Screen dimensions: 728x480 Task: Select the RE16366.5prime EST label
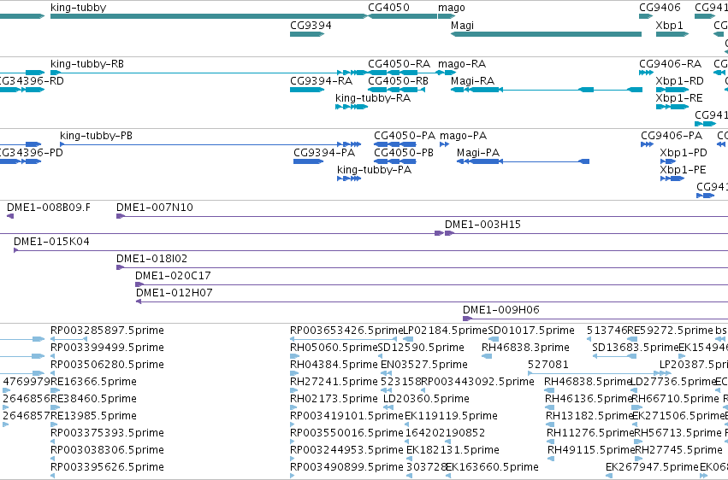pyautogui.click(x=93, y=383)
